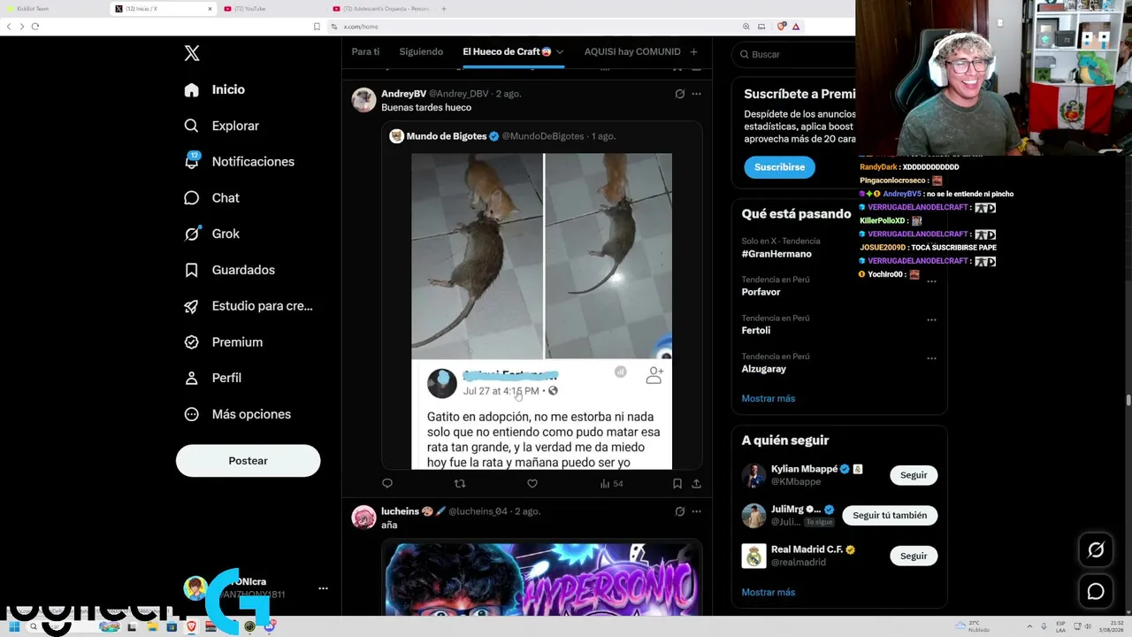Open a new browser tab
Viewport: 1132px width, 637px height.
[444, 9]
